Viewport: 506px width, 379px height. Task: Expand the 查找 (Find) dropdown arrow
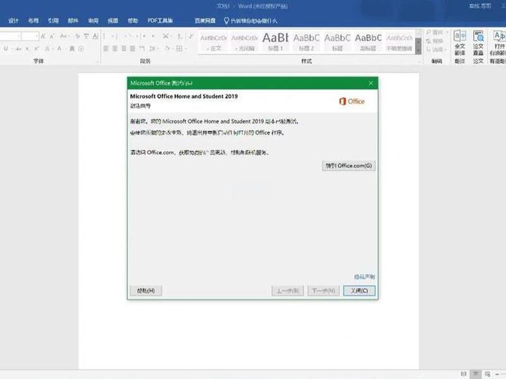(x=447, y=33)
